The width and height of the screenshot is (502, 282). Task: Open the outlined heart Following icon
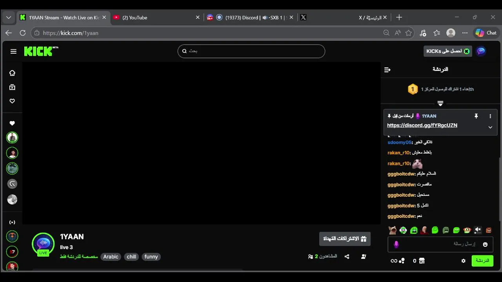click(12, 101)
